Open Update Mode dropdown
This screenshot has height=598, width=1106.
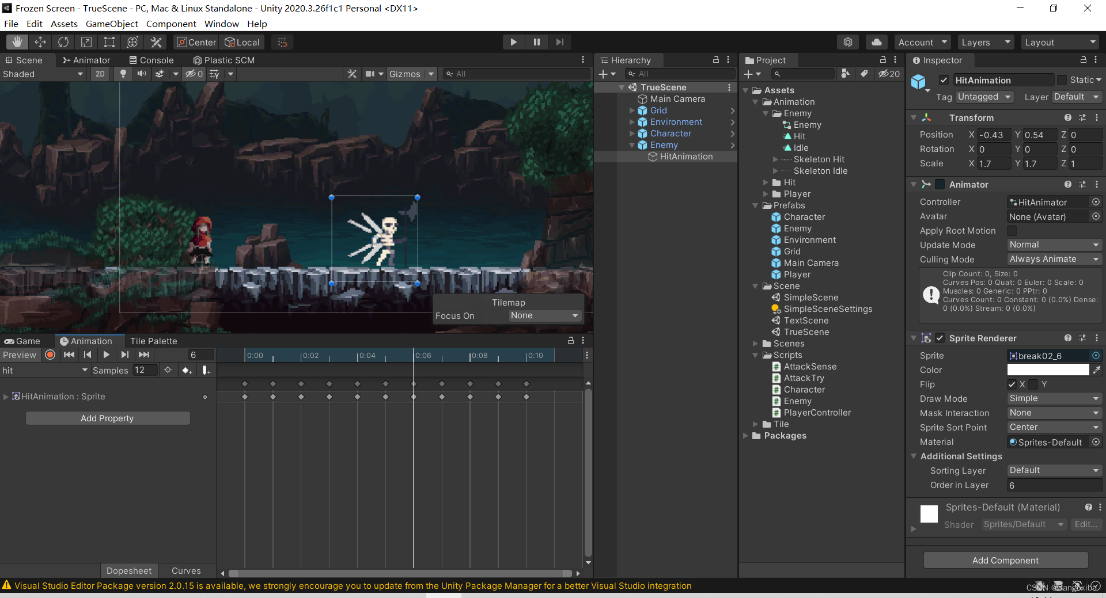(x=1054, y=245)
